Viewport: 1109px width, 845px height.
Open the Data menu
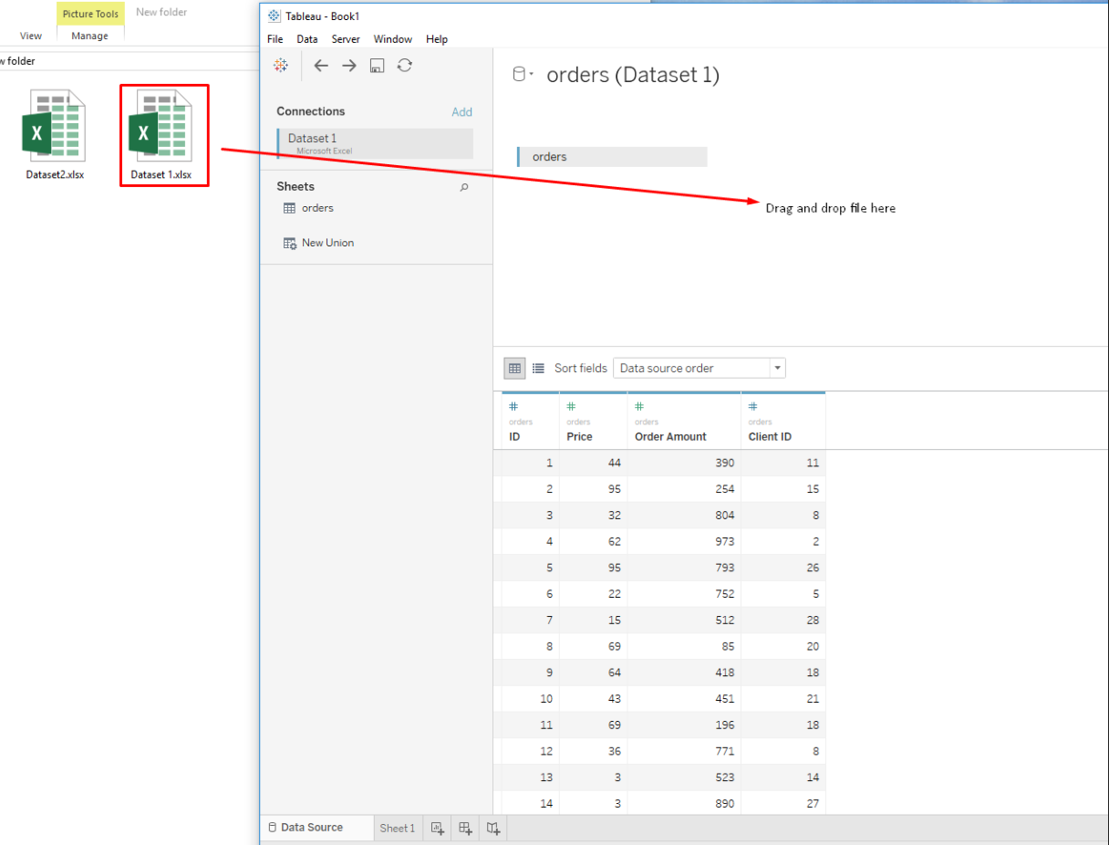click(307, 39)
